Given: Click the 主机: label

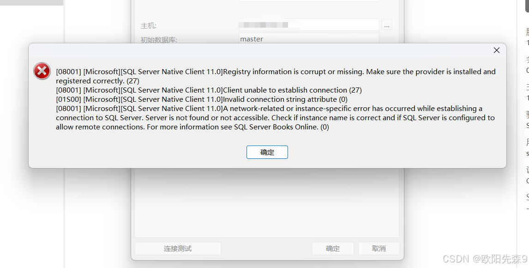Looking at the screenshot, I should [149, 26].
